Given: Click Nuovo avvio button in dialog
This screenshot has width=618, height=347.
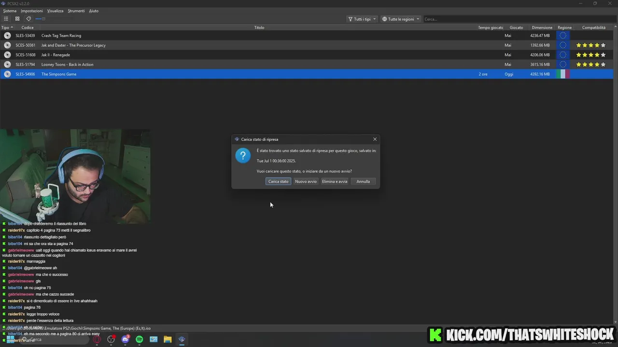Looking at the screenshot, I should (306, 182).
